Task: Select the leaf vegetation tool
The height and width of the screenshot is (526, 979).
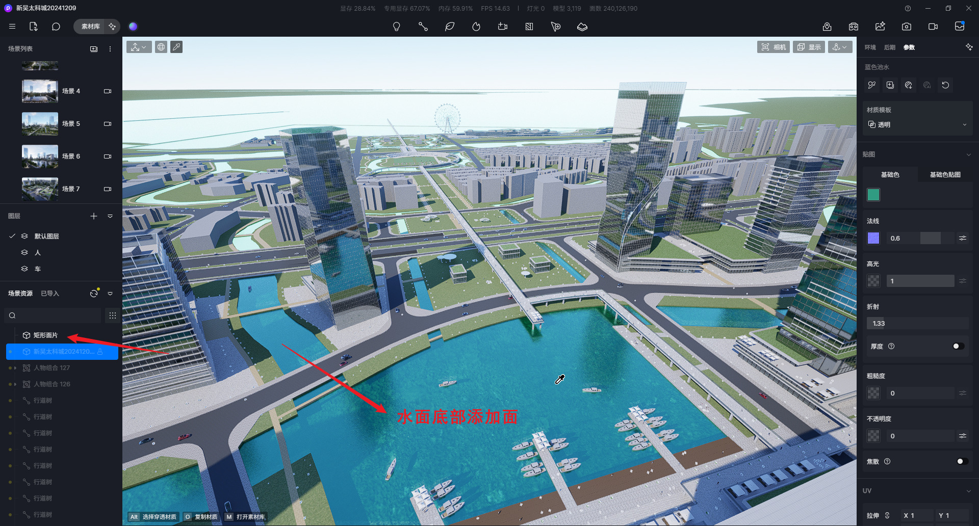Action: coord(449,27)
